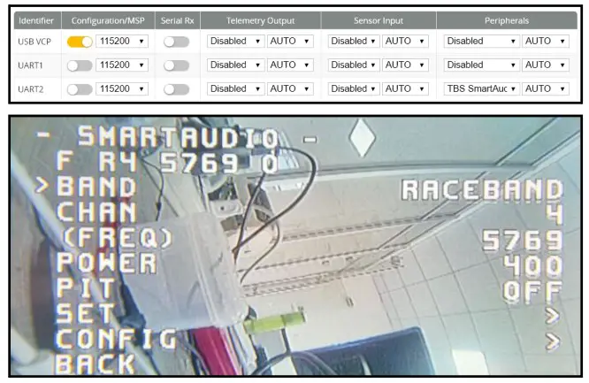589x383 pixels.
Task: Toggle USB VCP Configuration/MSP switch off
Action: click(x=80, y=42)
